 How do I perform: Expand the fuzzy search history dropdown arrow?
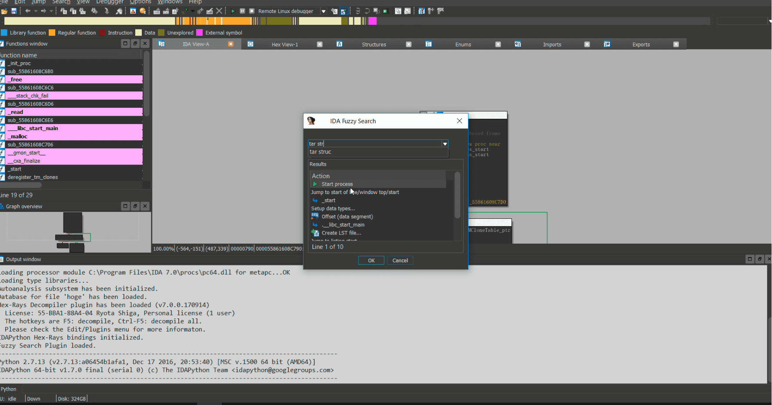445,144
